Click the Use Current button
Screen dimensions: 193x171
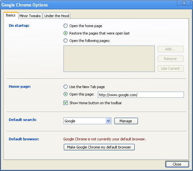point(170,68)
